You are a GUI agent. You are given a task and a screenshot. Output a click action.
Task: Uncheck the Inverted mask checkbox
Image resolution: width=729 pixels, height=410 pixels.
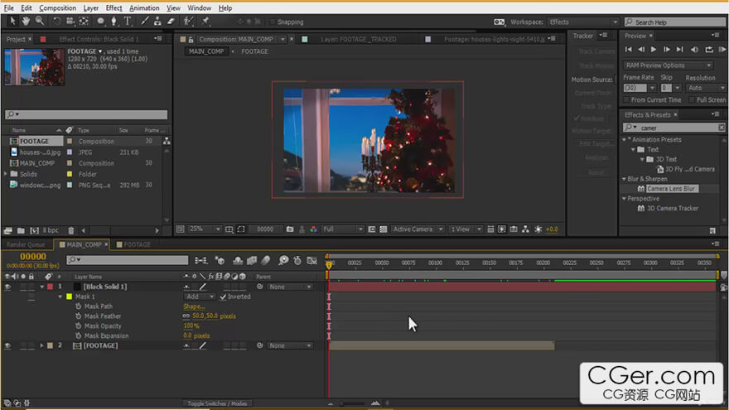tap(223, 297)
